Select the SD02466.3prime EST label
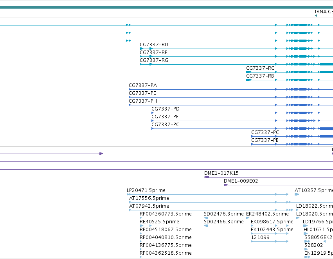Image resolution: width=333 pixels, height=259 pixels. 223,222
